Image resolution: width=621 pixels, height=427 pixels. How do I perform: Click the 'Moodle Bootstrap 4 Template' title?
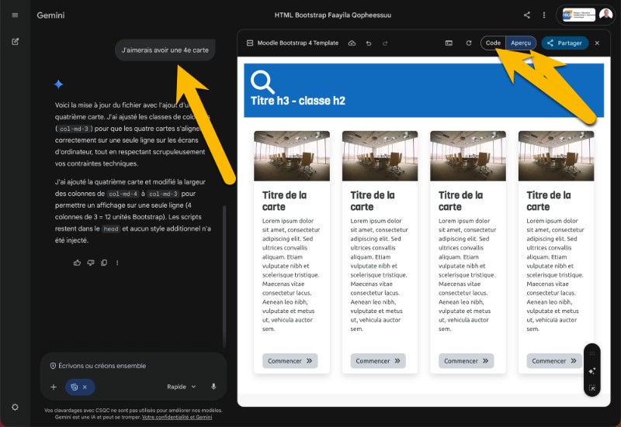coord(298,43)
